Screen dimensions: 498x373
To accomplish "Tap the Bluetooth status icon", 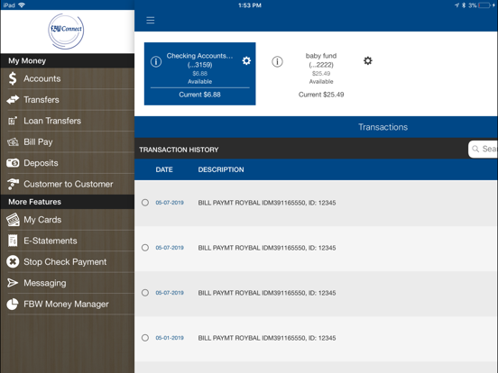I will pos(464,5).
